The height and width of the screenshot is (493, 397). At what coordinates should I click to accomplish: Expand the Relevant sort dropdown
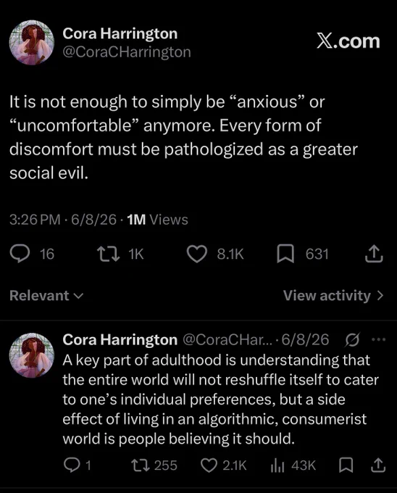point(46,296)
